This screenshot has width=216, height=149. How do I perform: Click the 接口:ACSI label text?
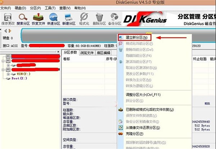10,46
